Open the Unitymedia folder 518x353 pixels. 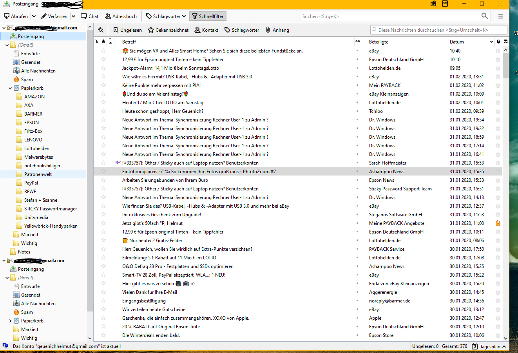click(36, 217)
